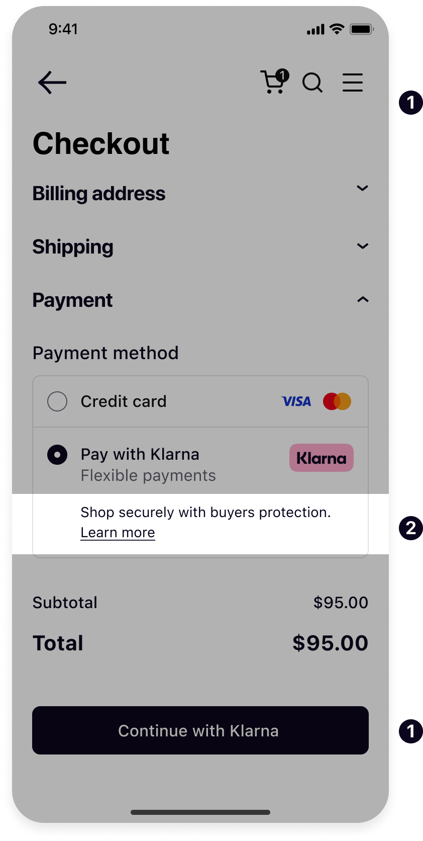Screen dimensions: 423x841
Task: Expand the Billing address chevron
Action: click(x=362, y=188)
